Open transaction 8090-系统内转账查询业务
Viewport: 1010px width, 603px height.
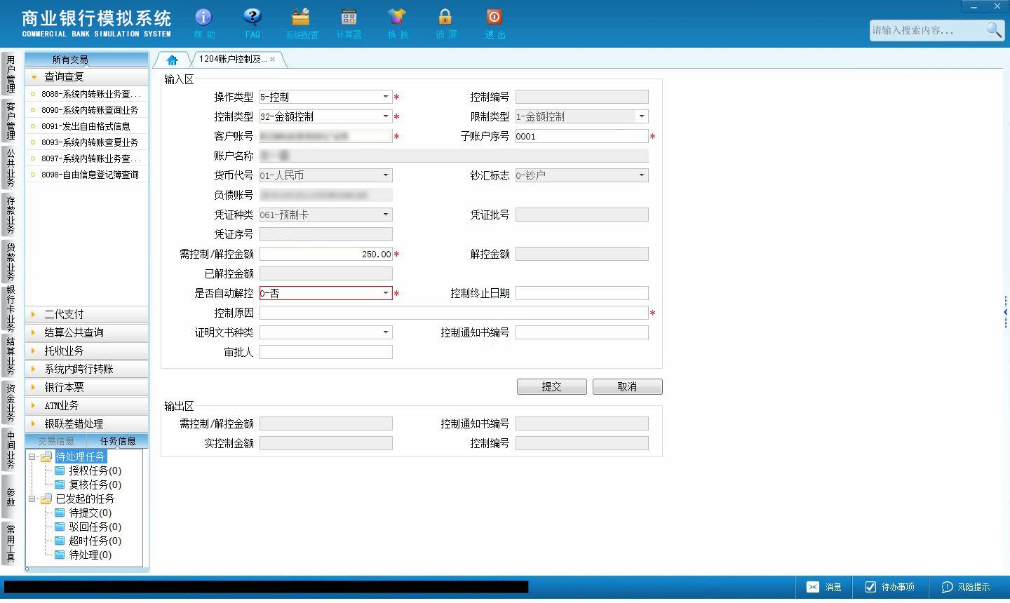click(90, 110)
